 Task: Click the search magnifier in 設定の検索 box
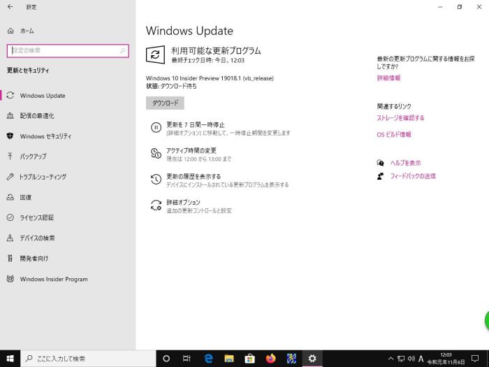pos(123,50)
